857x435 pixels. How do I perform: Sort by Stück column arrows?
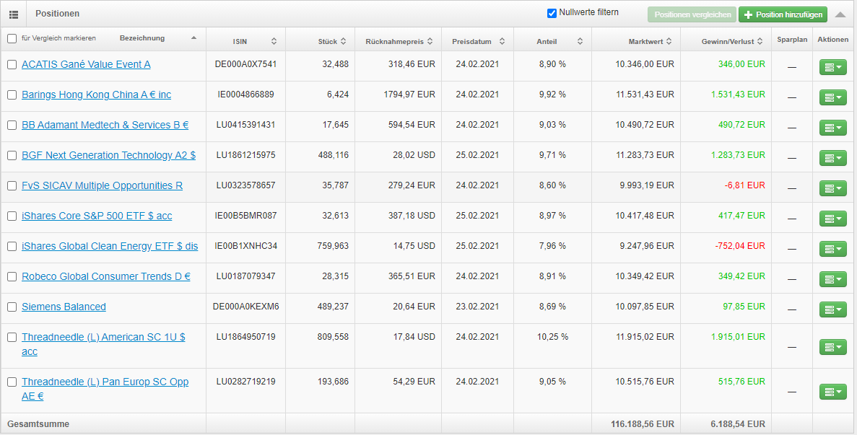click(343, 42)
